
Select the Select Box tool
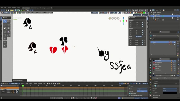click(x=5, y=21)
